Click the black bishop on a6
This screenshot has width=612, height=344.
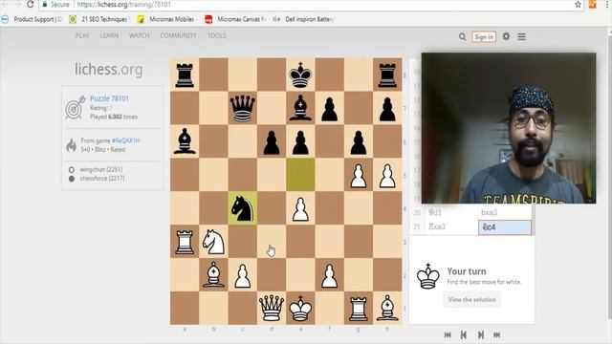[185, 141]
